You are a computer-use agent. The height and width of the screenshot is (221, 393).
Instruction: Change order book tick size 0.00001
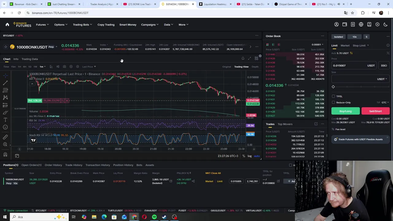pyautogui.click(x=317, y=45)
